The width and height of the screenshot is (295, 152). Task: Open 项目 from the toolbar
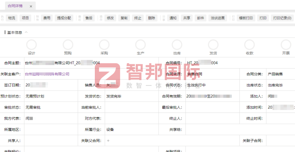(x=25, y=18)
